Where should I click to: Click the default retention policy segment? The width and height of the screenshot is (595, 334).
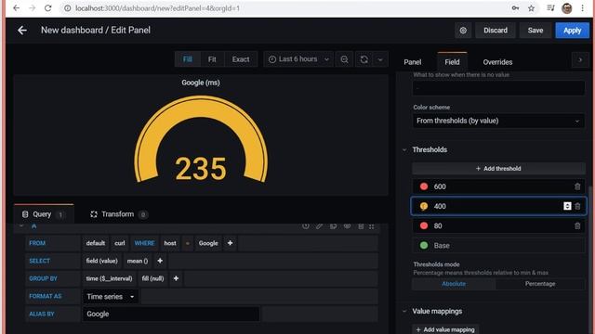(x=95, y=243)
